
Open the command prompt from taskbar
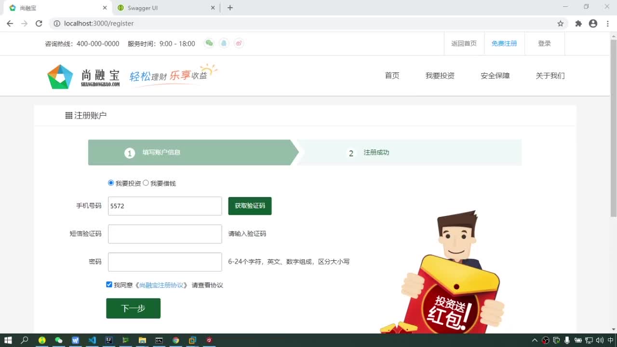pos(159,340)
